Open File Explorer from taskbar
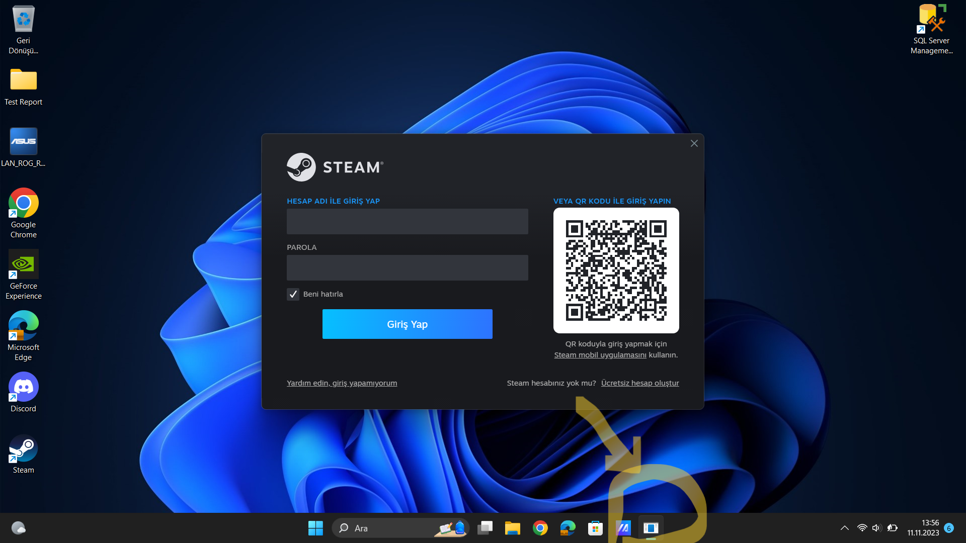Viewport: 966px width, 543px height. [x=512, y=528]
